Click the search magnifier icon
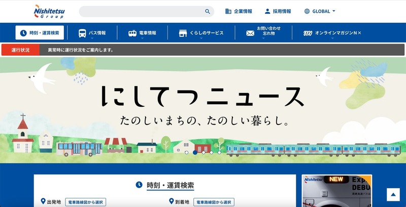Image resolution: width=406 pixels, height=207 pixels. pos(207,12)
